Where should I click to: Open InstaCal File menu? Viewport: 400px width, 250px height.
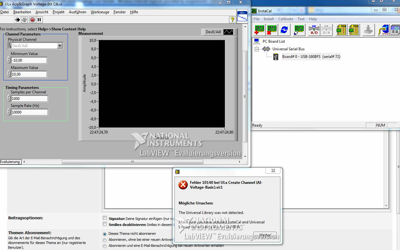pos(257,19)
